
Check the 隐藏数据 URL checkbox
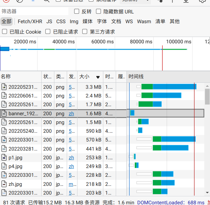(x=98, y=11)
